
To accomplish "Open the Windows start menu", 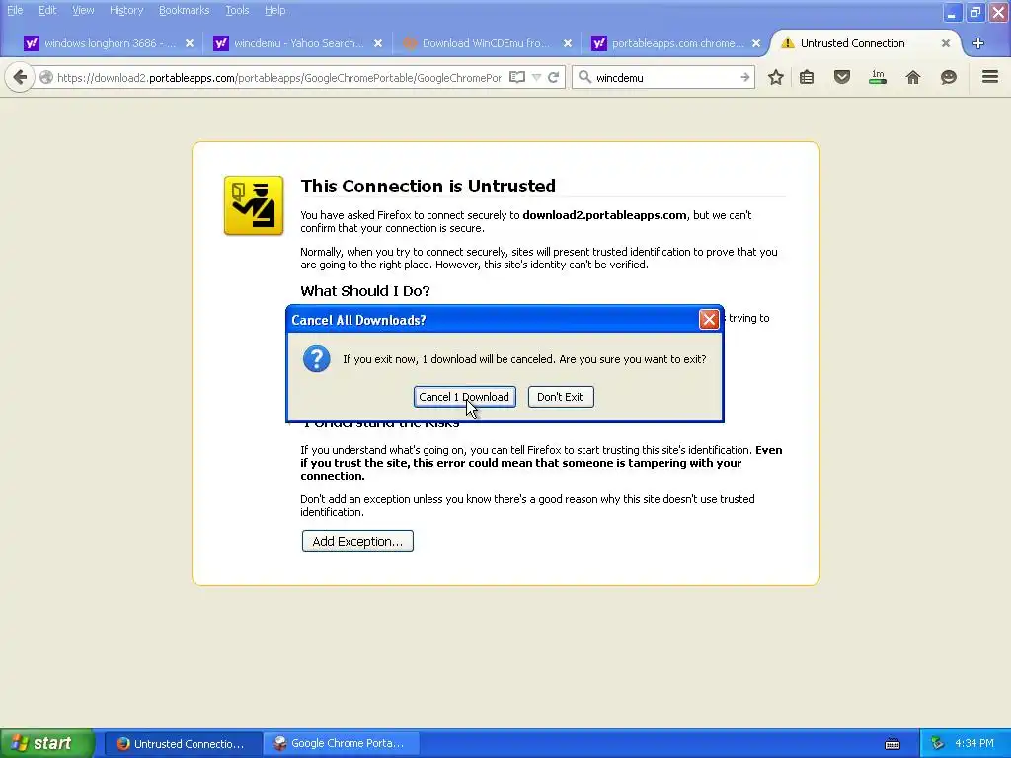I will click(46, 743).
